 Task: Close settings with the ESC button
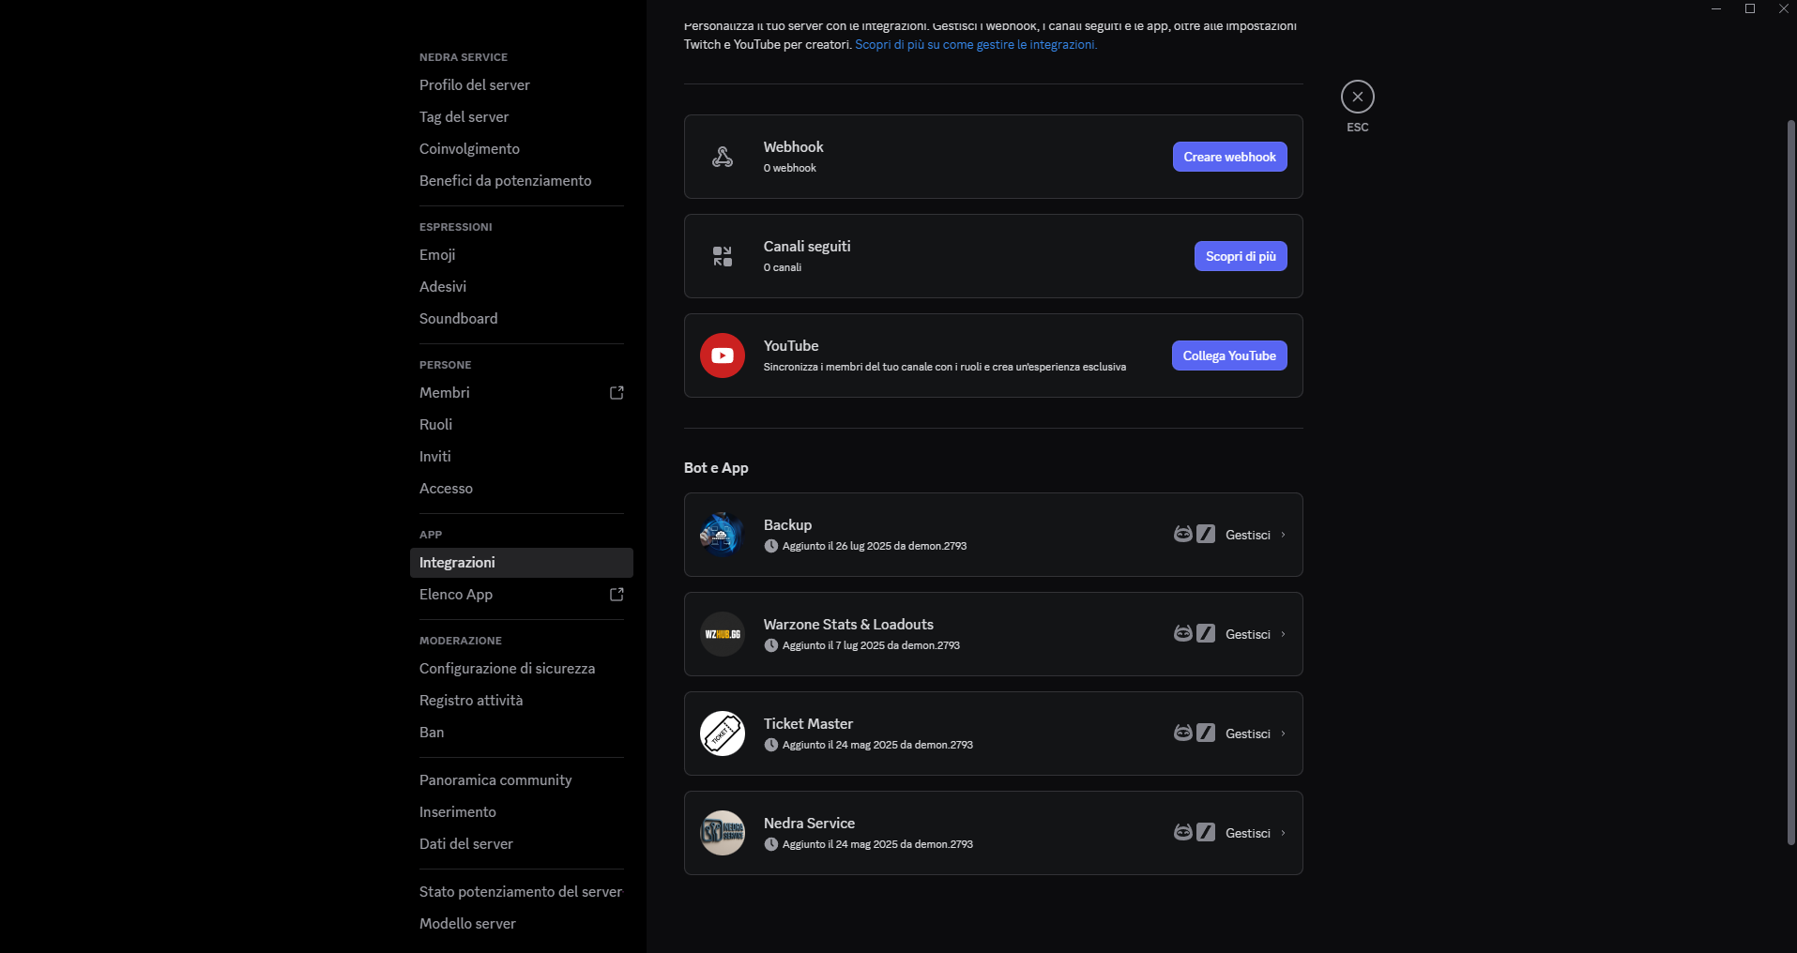1357,96
